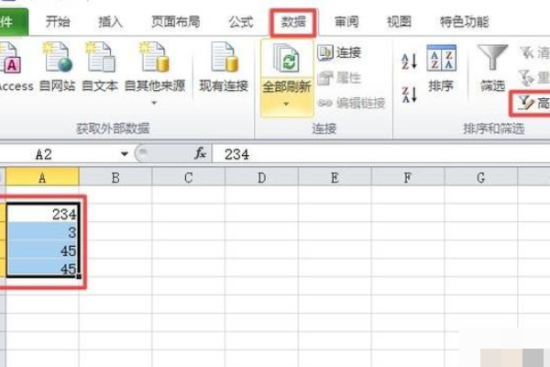
Task: Select column E header
Action: point(335,177)
